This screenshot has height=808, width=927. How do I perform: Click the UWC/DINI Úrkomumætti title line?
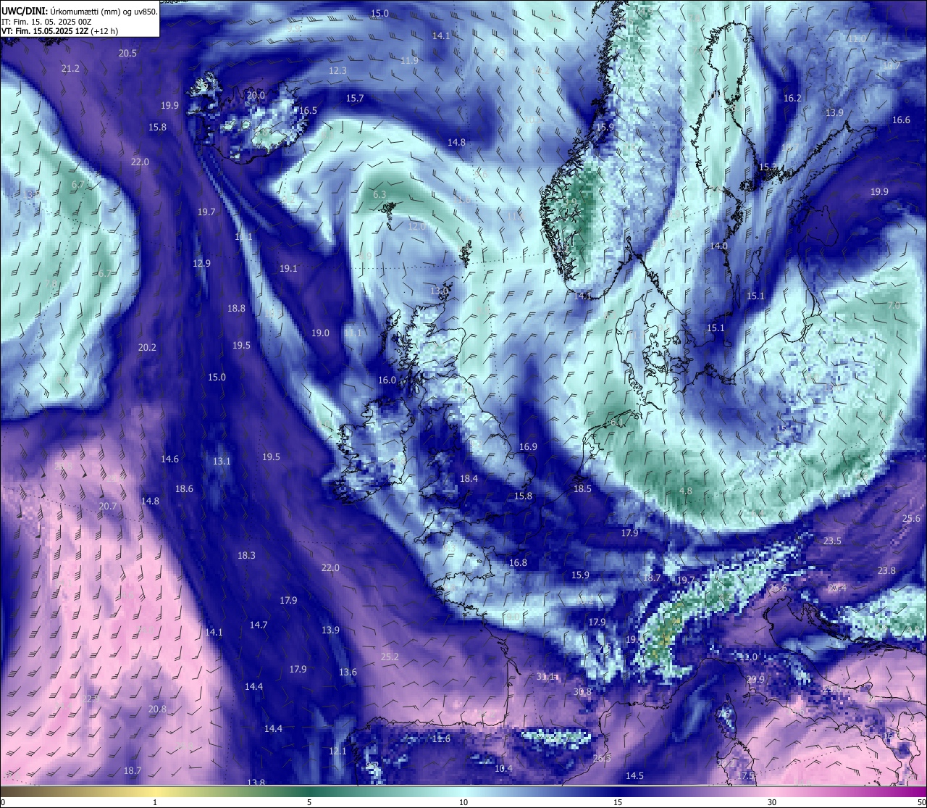coord(80,12)
